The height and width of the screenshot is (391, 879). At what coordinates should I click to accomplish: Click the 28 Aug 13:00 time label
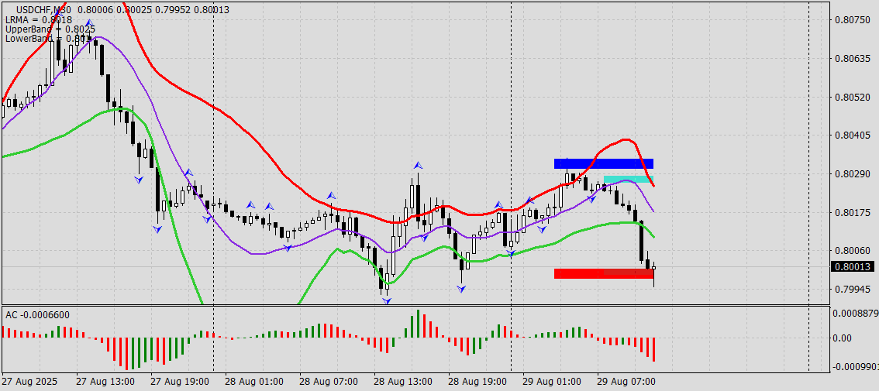click(403, 382)
